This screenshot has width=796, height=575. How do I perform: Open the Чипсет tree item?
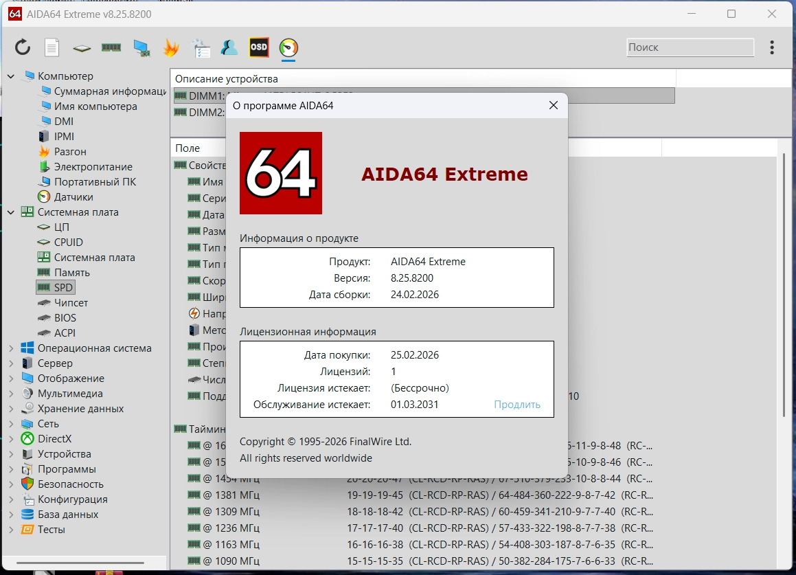71,303
